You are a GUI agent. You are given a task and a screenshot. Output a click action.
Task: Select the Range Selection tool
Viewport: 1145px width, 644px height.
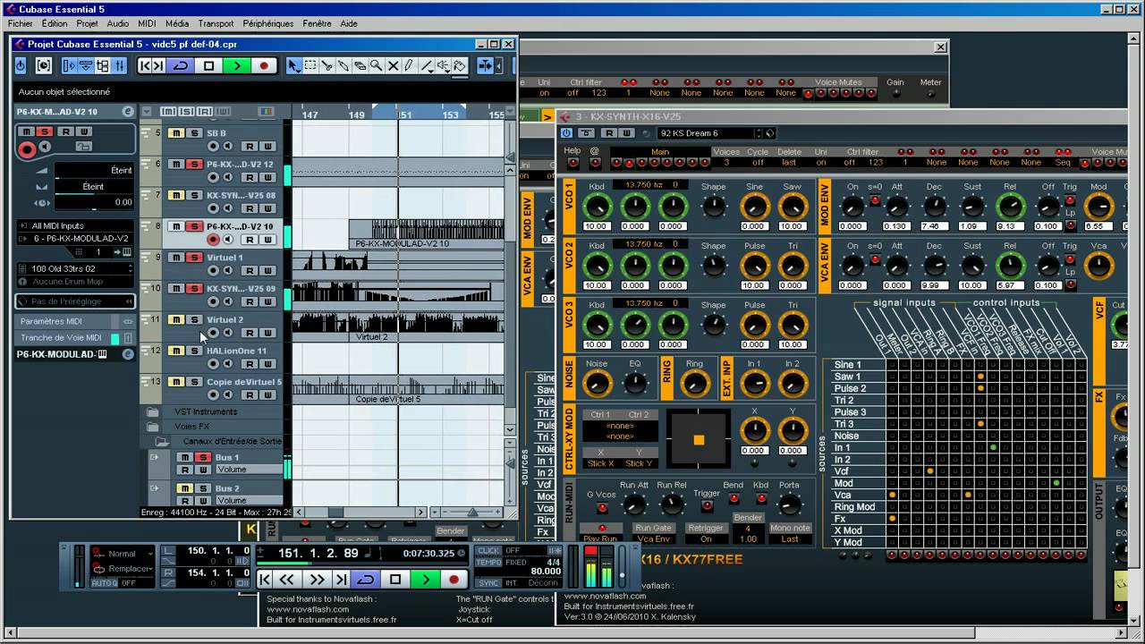(310, 65)
